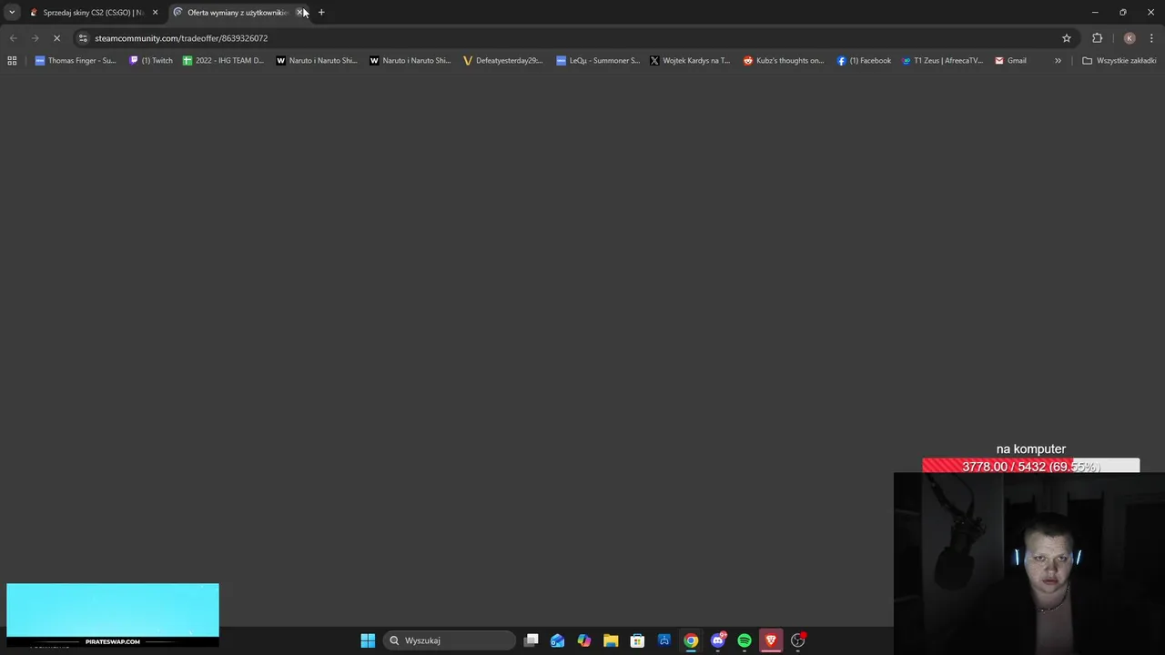Launch Outlook from the taskbar

(558, 640)
